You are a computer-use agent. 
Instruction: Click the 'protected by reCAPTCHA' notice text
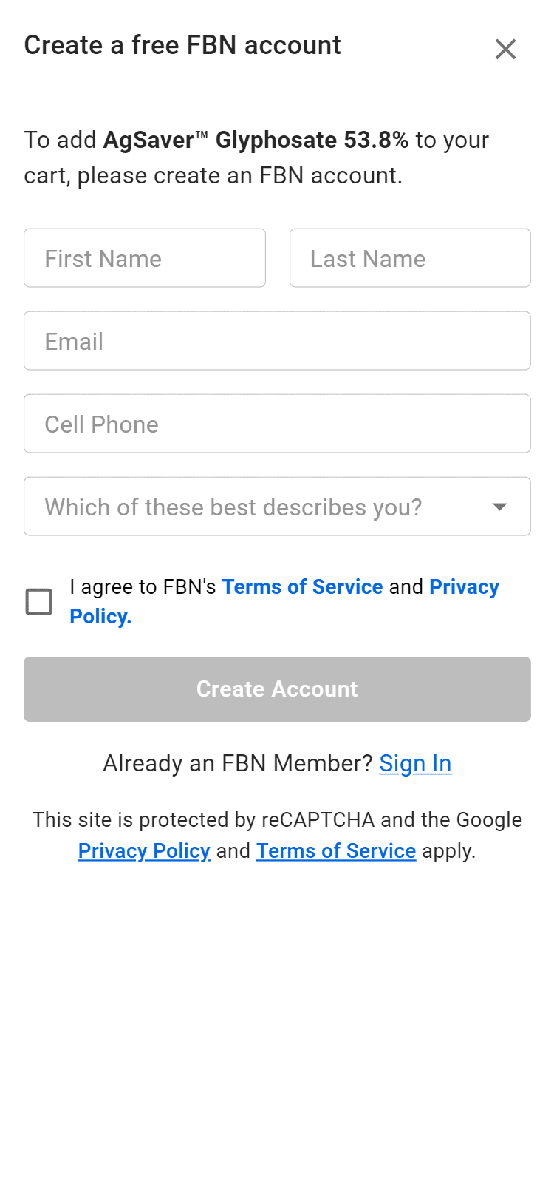(277, 820)
